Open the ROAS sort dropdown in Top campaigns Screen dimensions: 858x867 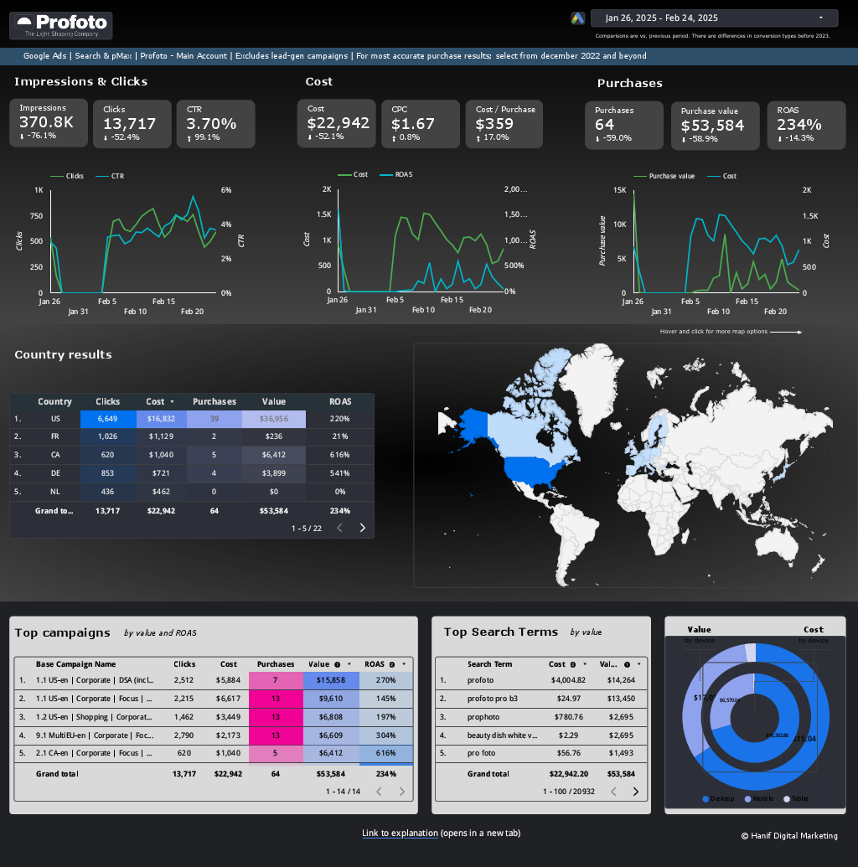(x=404, y=664)
